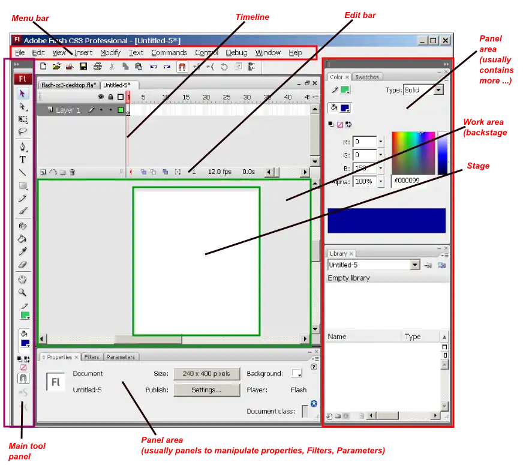Pick the Pen tool in the toolbox

coord(23,147)
